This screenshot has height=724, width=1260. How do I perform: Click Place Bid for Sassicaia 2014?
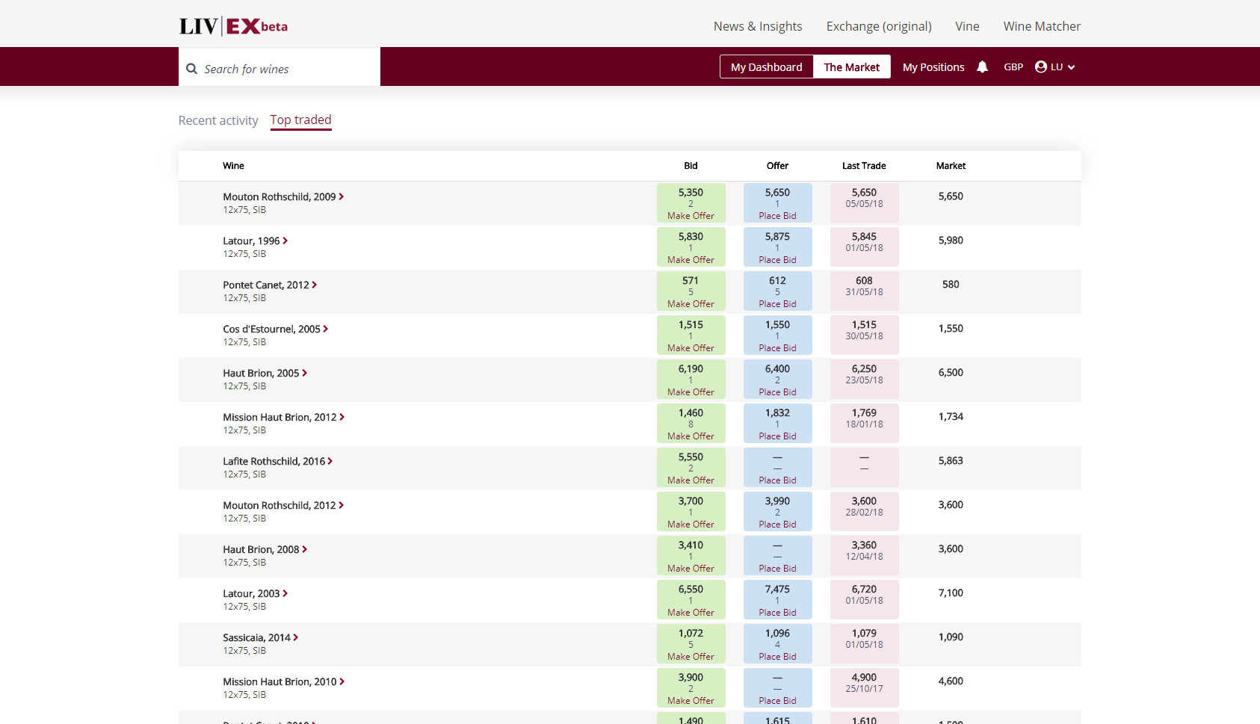click(x=777, y=657)
